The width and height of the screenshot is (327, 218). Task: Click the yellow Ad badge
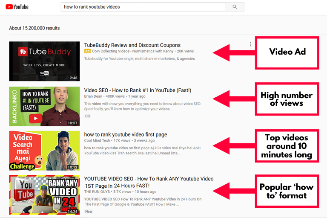[x=87, y=51]
